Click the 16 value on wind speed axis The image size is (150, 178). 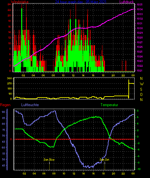[9, 27]
